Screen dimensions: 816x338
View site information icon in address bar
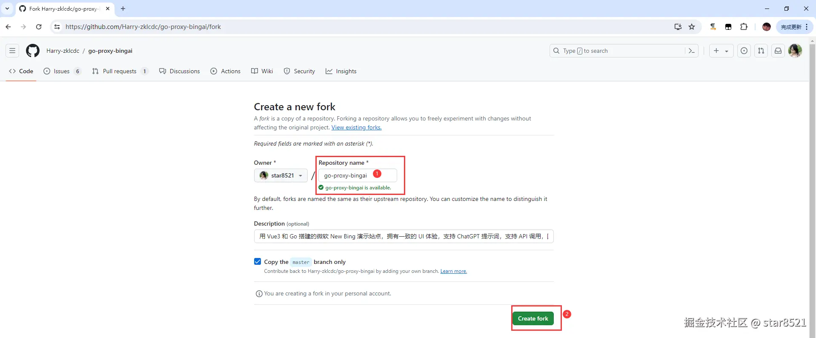(57, 27)
